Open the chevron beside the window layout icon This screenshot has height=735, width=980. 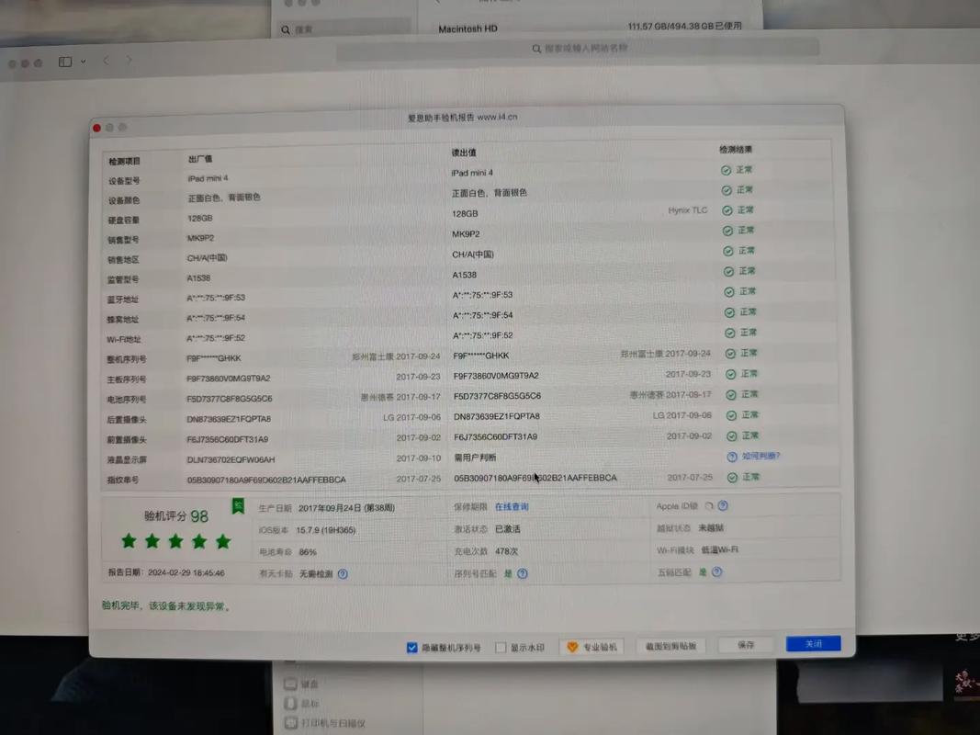click(x=82, y=62)
